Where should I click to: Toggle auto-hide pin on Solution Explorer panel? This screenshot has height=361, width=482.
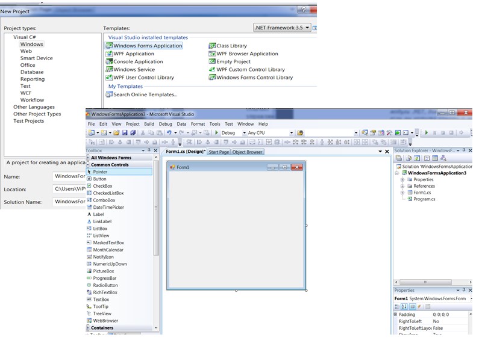point(464,150)
